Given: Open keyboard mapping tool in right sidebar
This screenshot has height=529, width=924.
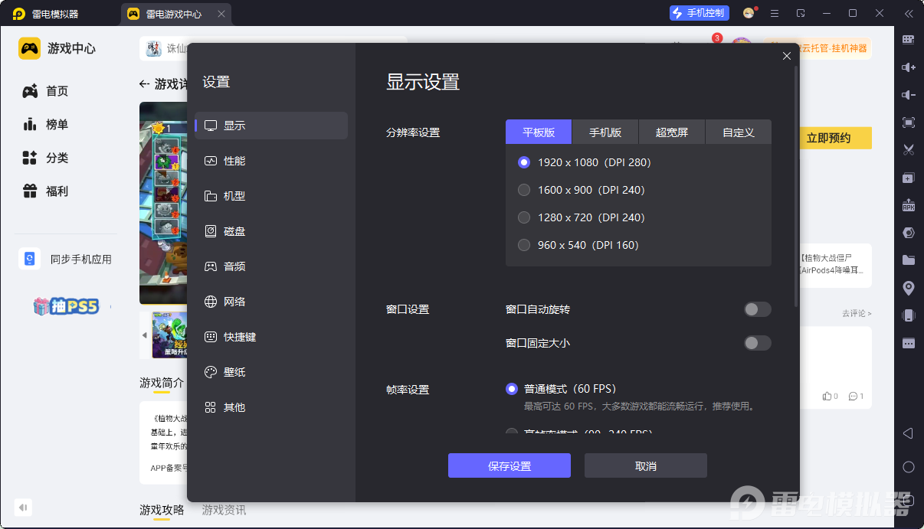Looking at the screenshot, I should (909, 39).
